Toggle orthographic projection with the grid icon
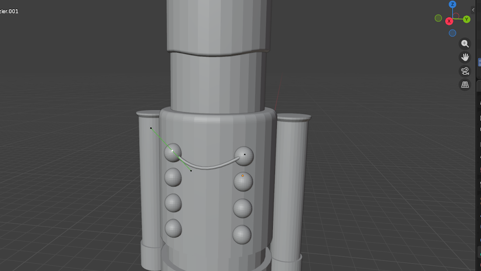The image size is (481, 271). (465, 84)
